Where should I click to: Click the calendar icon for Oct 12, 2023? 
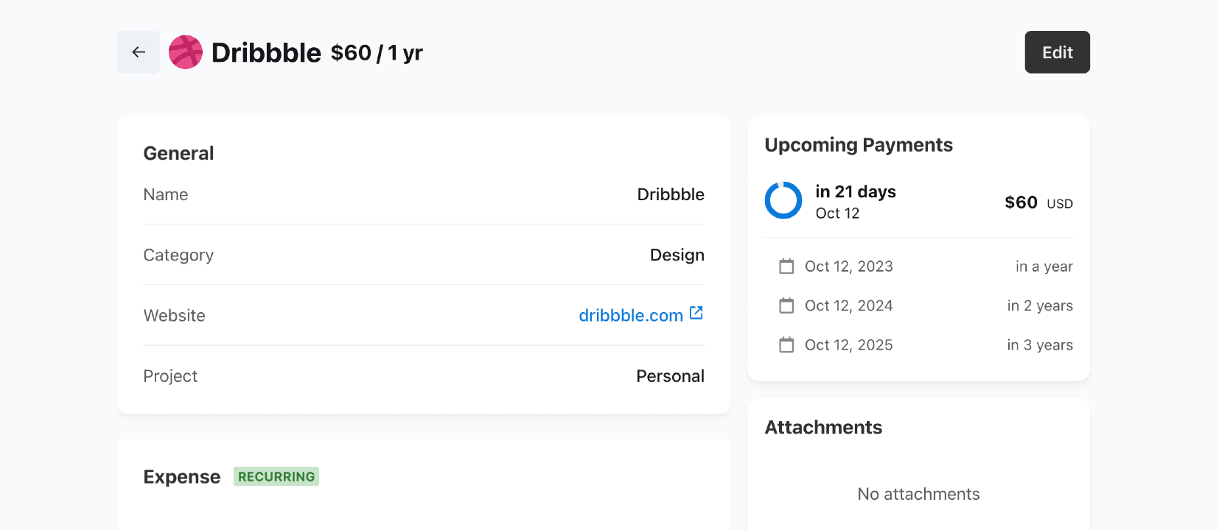click(x=787, y=266)
